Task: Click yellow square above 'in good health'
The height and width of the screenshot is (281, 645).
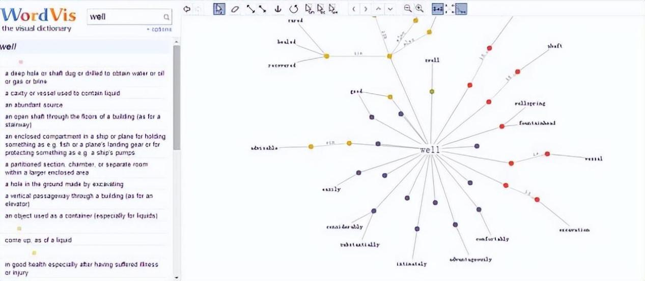Action: pos(34,253)
